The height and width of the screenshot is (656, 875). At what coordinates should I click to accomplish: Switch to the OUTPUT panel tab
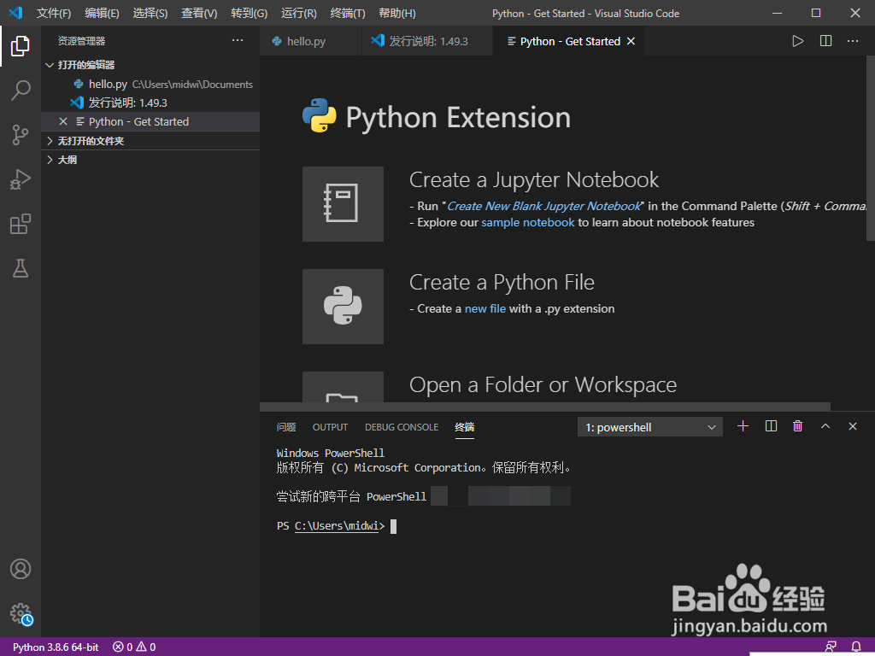(330, 427)
